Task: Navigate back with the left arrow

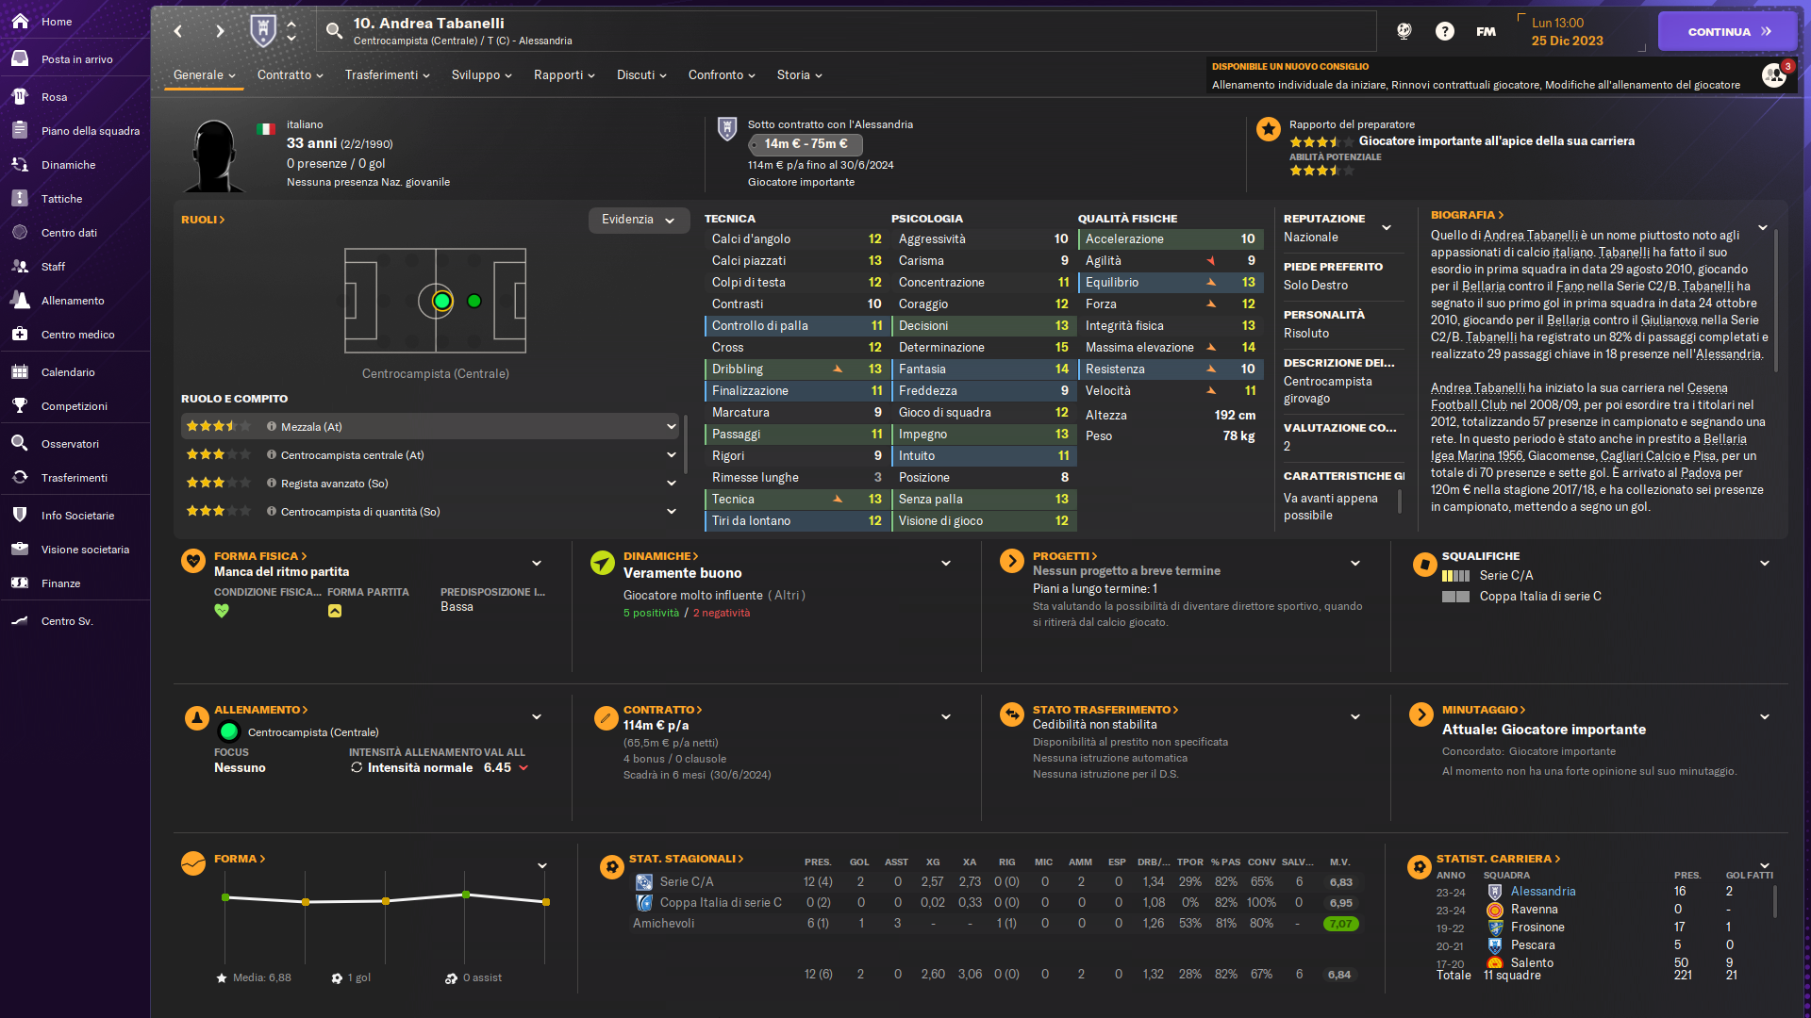Action: 178,31
